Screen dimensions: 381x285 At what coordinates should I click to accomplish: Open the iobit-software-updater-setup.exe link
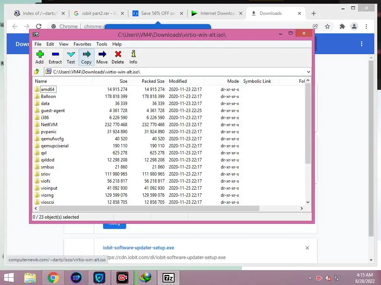click(x=138, y=248)
